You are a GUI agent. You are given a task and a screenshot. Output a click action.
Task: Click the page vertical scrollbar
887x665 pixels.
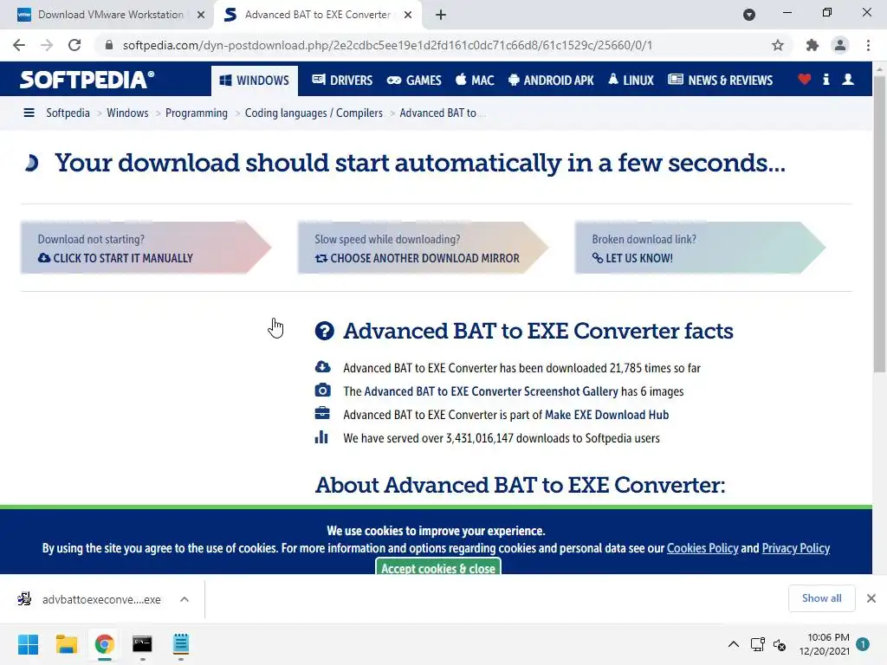point(879,226)
